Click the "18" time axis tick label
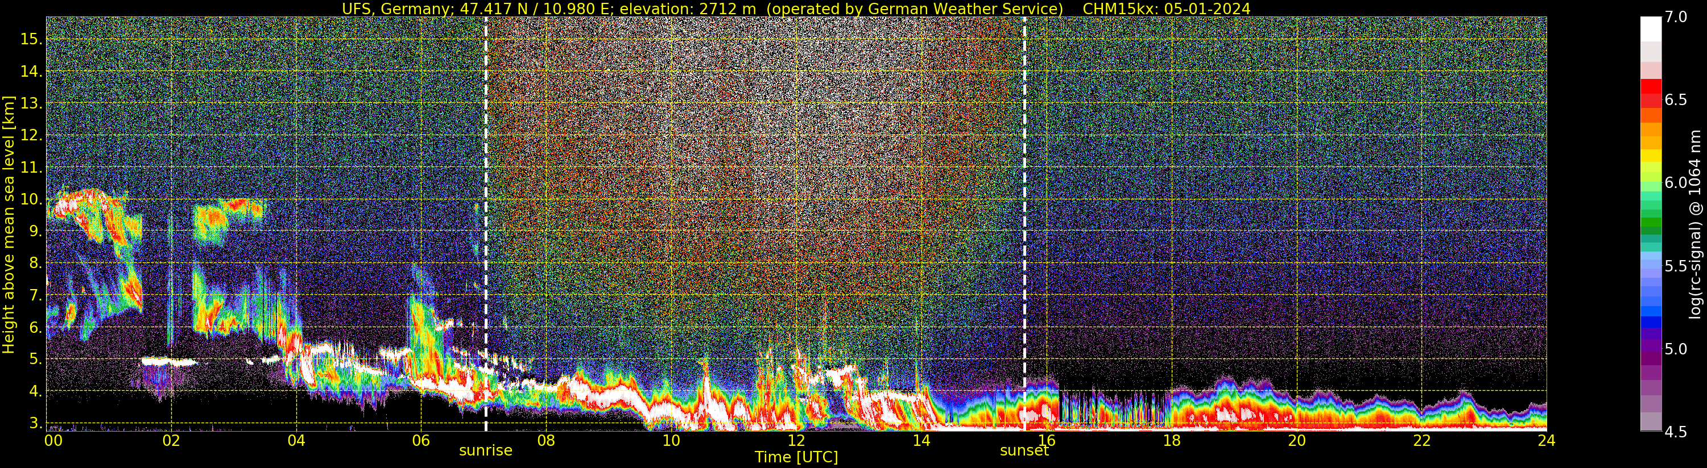Screen dimensions: 1707x468 tap(1171, 440)
